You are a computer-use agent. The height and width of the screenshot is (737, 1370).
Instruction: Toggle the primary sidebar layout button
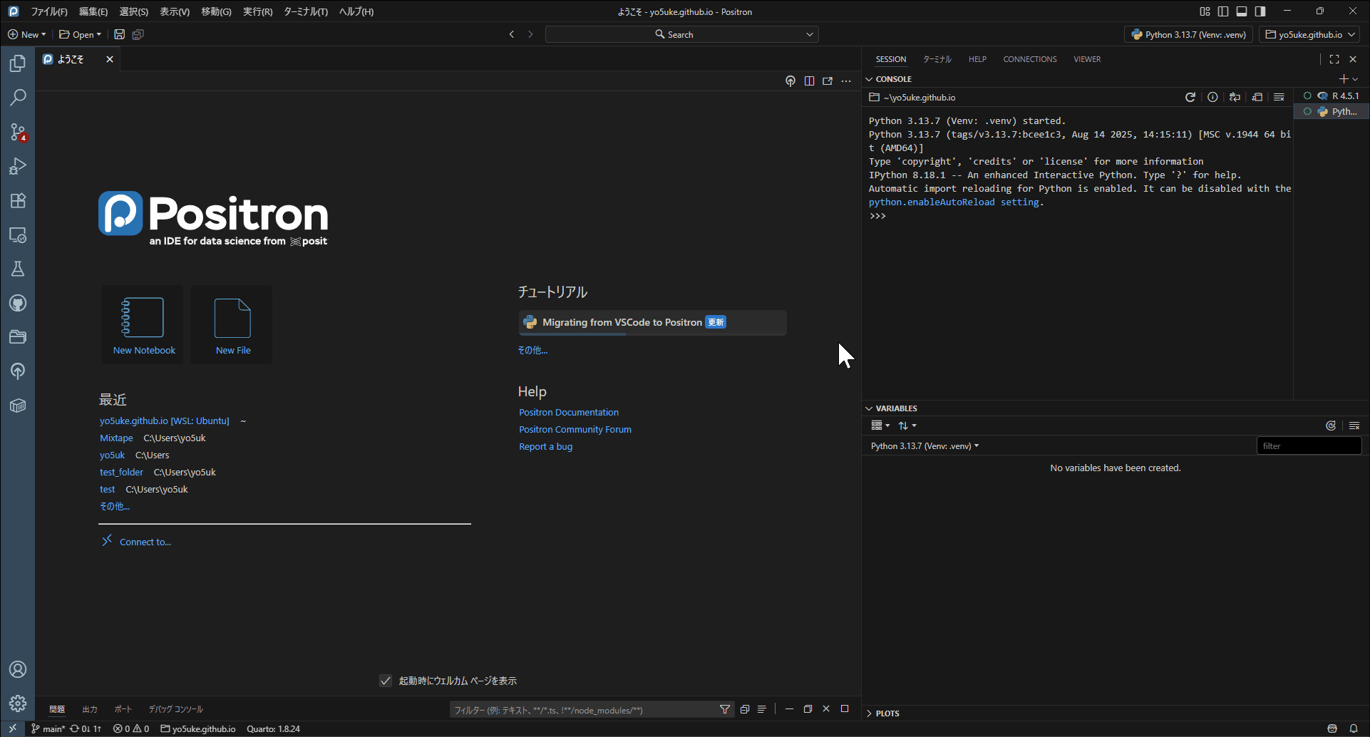[1223, 11]
